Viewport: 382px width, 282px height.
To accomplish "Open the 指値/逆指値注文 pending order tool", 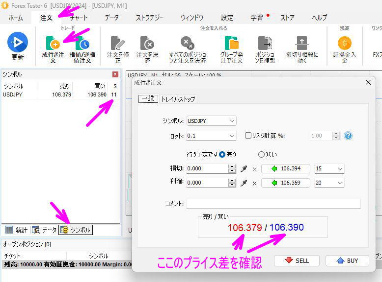I will coord(82,50).
